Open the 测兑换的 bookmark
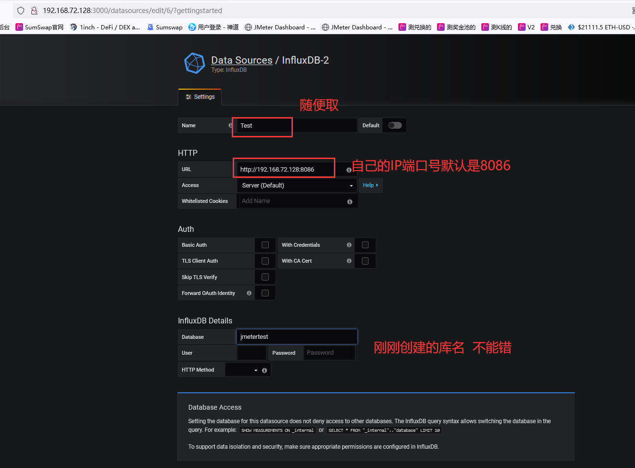Screen dimensions: 635x468 click(415, 27)
